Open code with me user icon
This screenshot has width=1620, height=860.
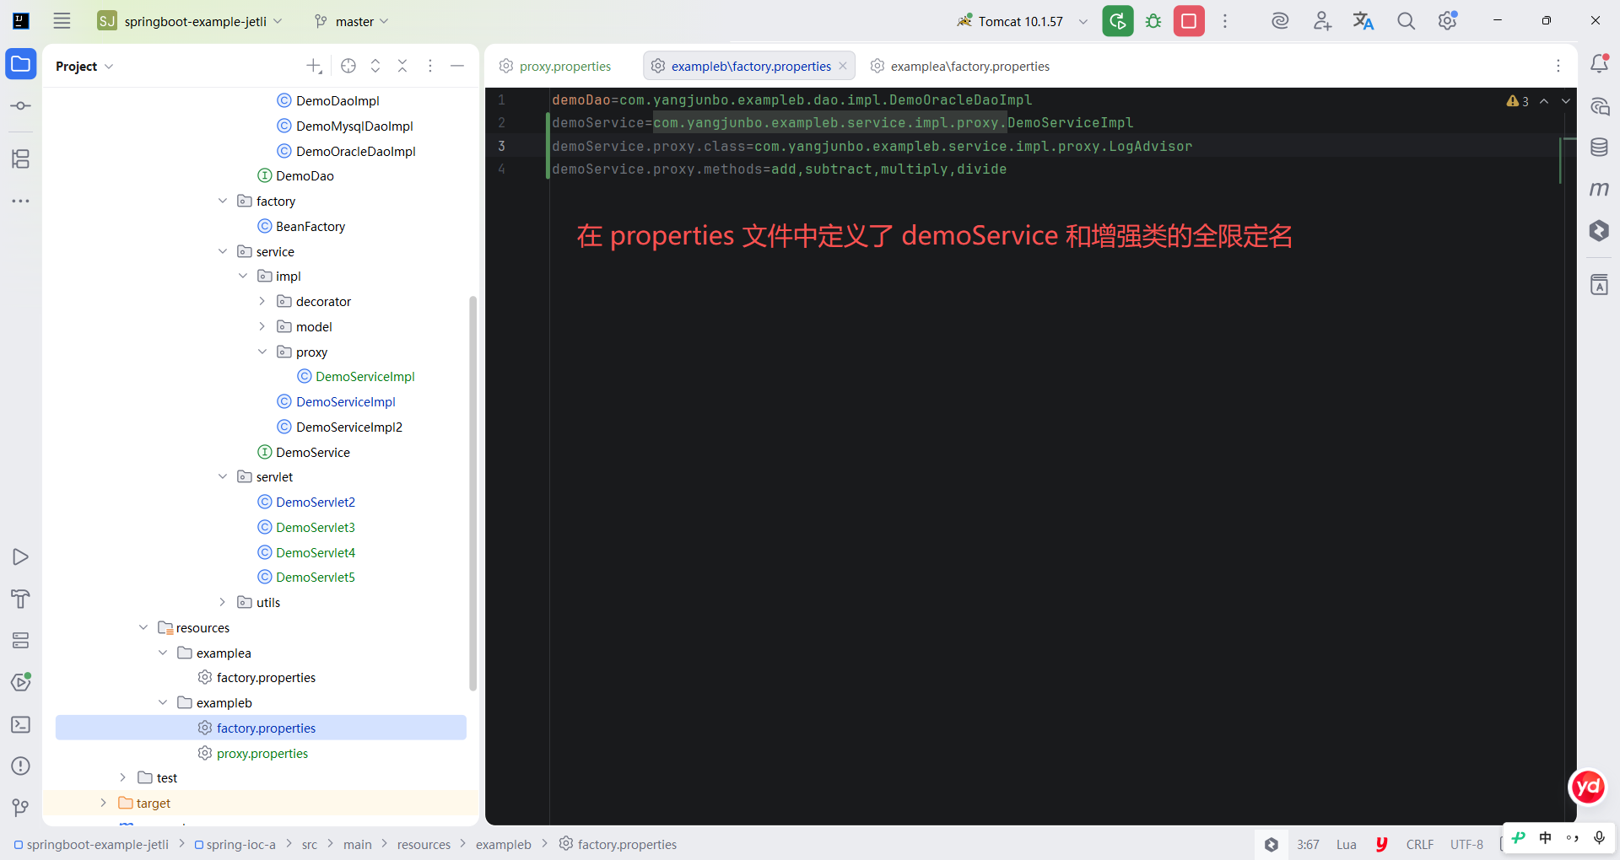[x=1322, y=21]
